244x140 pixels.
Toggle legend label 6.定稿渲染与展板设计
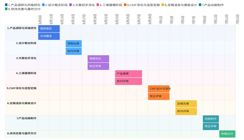[x=181, y=5]
